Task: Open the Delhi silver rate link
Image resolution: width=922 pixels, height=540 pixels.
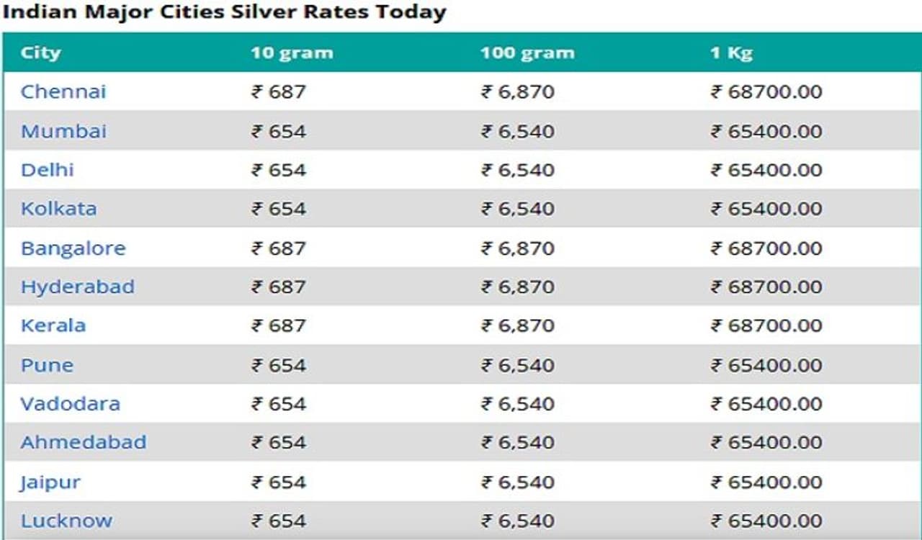Action: [x=47, y=170]
